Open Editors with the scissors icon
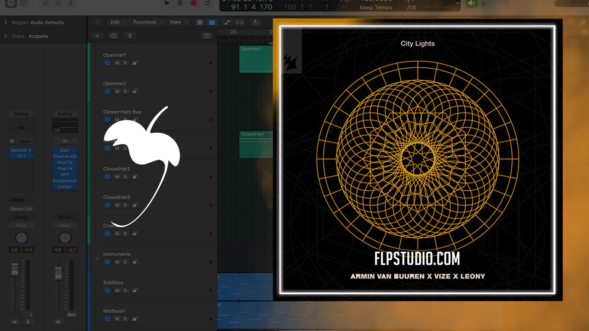The image size is (589, 331). (x=70, y=3)
